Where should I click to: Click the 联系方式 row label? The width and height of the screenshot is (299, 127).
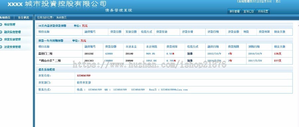pos(45,90)
